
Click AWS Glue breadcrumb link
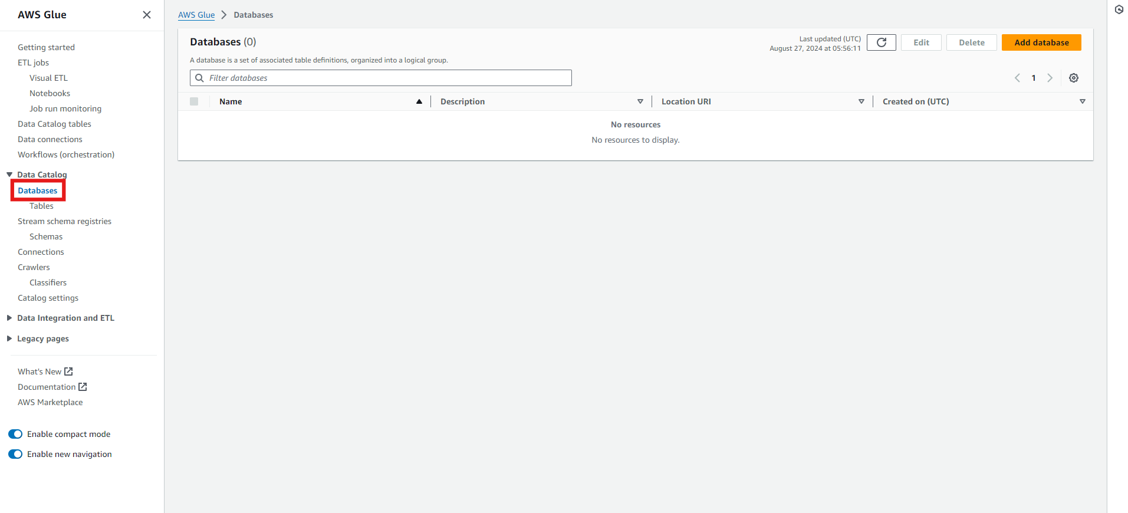(196, 15)
